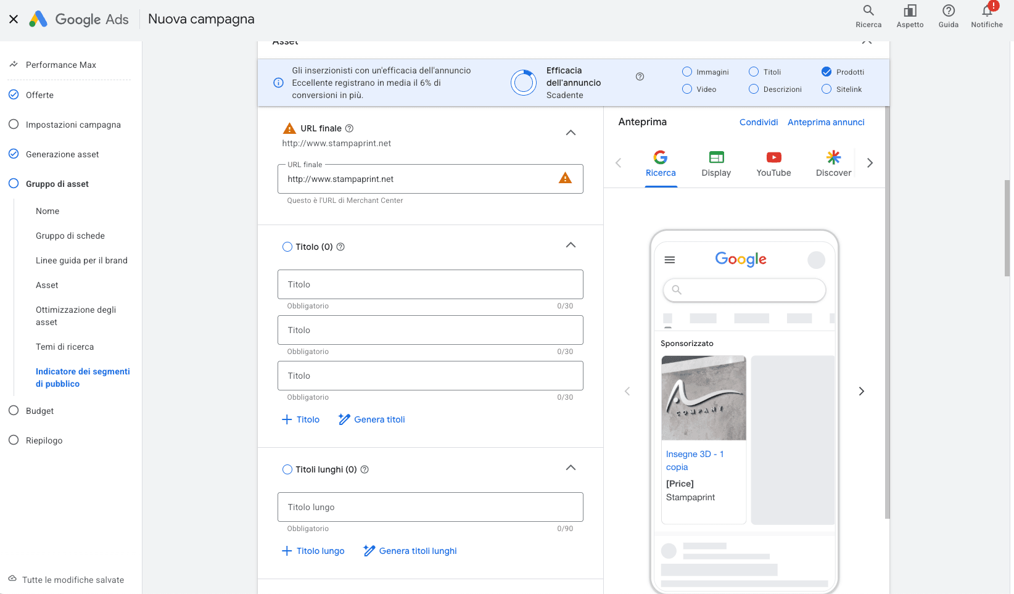
Task: Open help icon next to Titoli lunghi
Action: click(x=365, y=469)
